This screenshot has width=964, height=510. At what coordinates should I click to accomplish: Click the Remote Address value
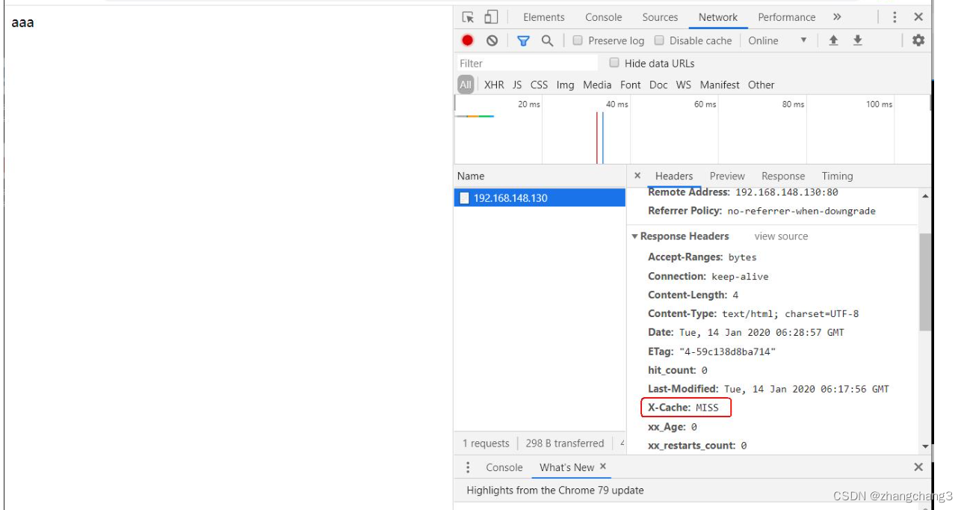click(787, 192)
